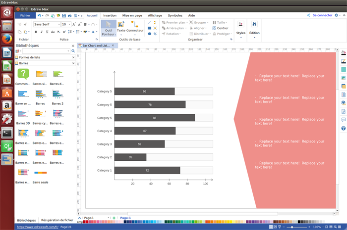Click the Page-1 sheet tab
Viewport: 347px width, 230px height.
pyautogui.click(x=125, y=218)
